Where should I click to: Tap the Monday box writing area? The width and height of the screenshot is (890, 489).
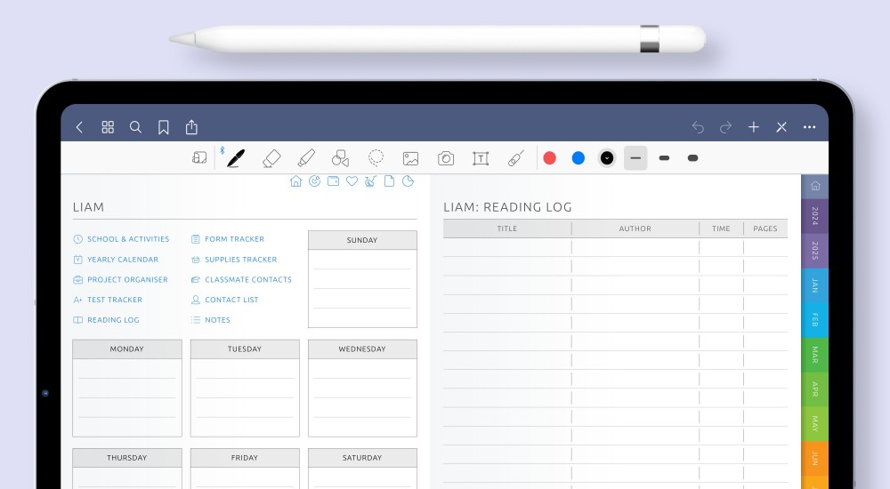(127, 397)
